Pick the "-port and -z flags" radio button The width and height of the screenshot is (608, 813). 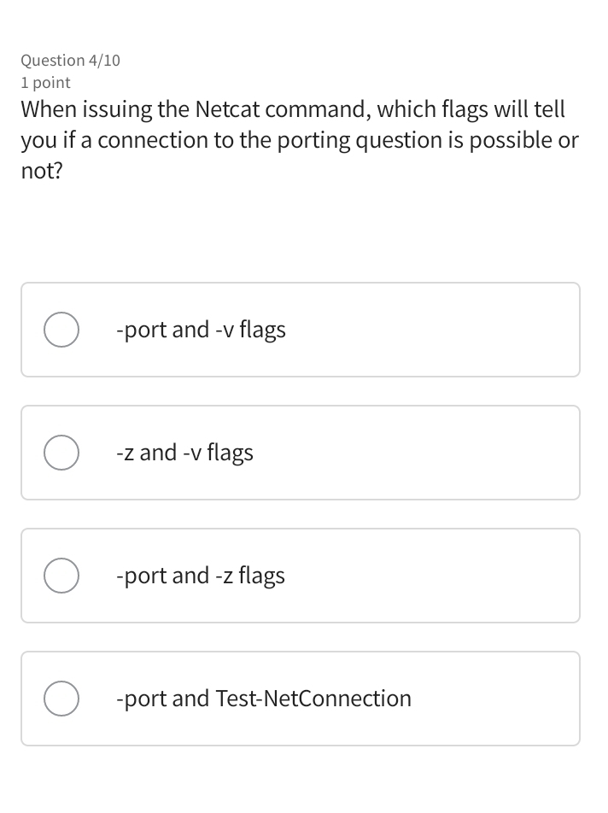(61, 576)
